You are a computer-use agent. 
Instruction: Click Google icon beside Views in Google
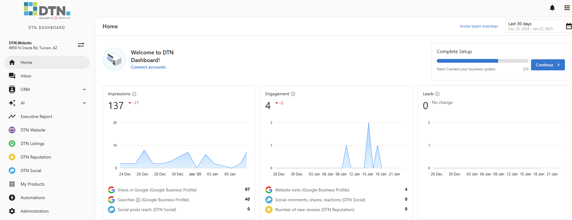coord(112,190)
